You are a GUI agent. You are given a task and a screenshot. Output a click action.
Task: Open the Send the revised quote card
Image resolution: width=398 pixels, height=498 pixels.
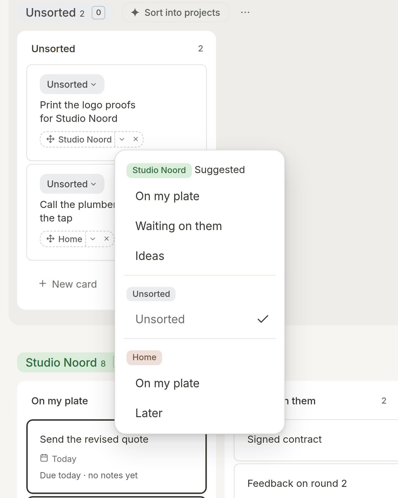pos(116,456)
